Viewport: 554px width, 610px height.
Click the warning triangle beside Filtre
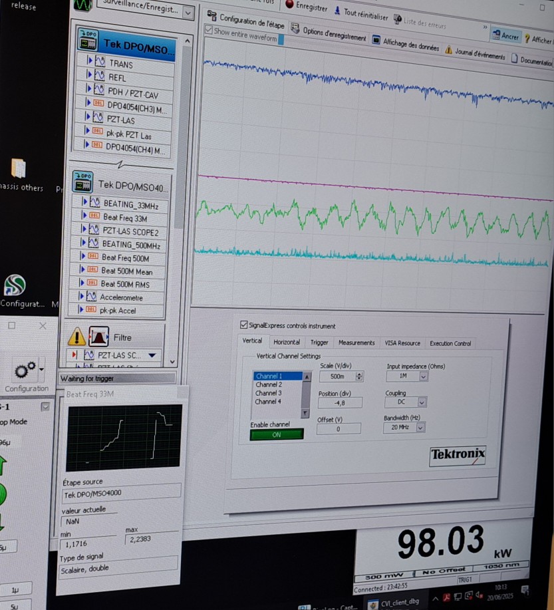coord(77,337)
